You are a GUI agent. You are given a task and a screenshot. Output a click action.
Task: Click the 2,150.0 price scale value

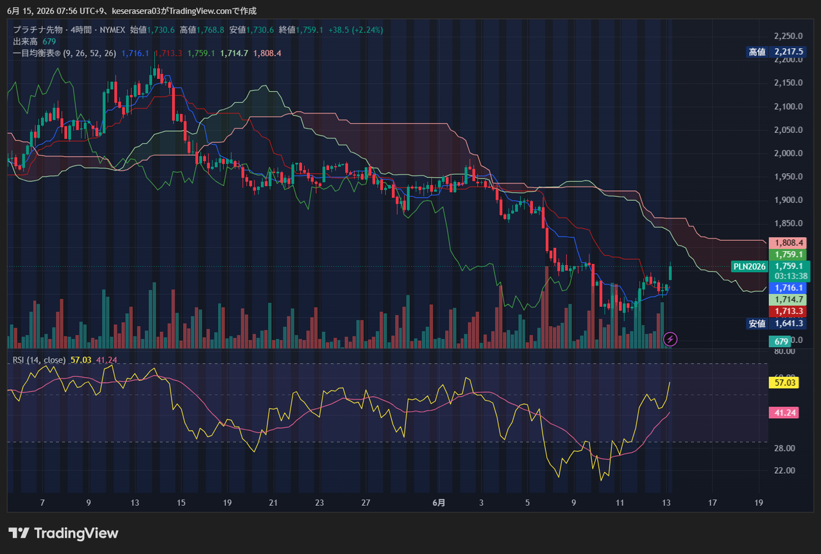(x=789, y=83)
